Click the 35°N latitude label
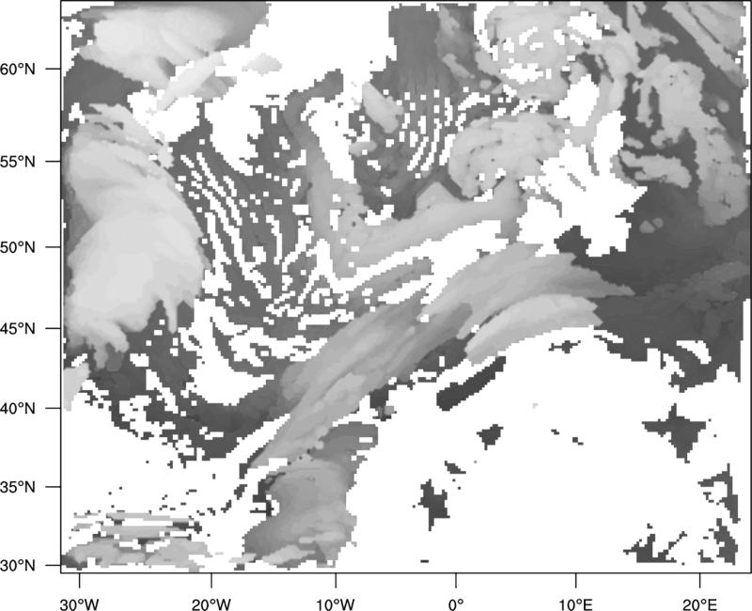 [x=18, y=487]
